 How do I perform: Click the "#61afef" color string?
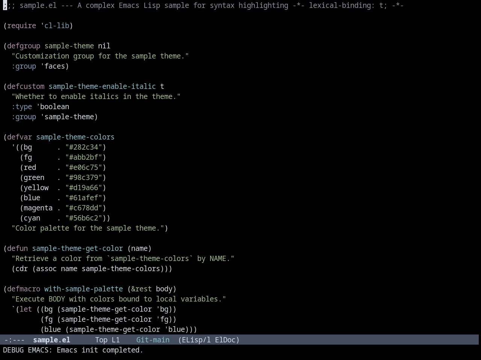(x=83, y=198)
